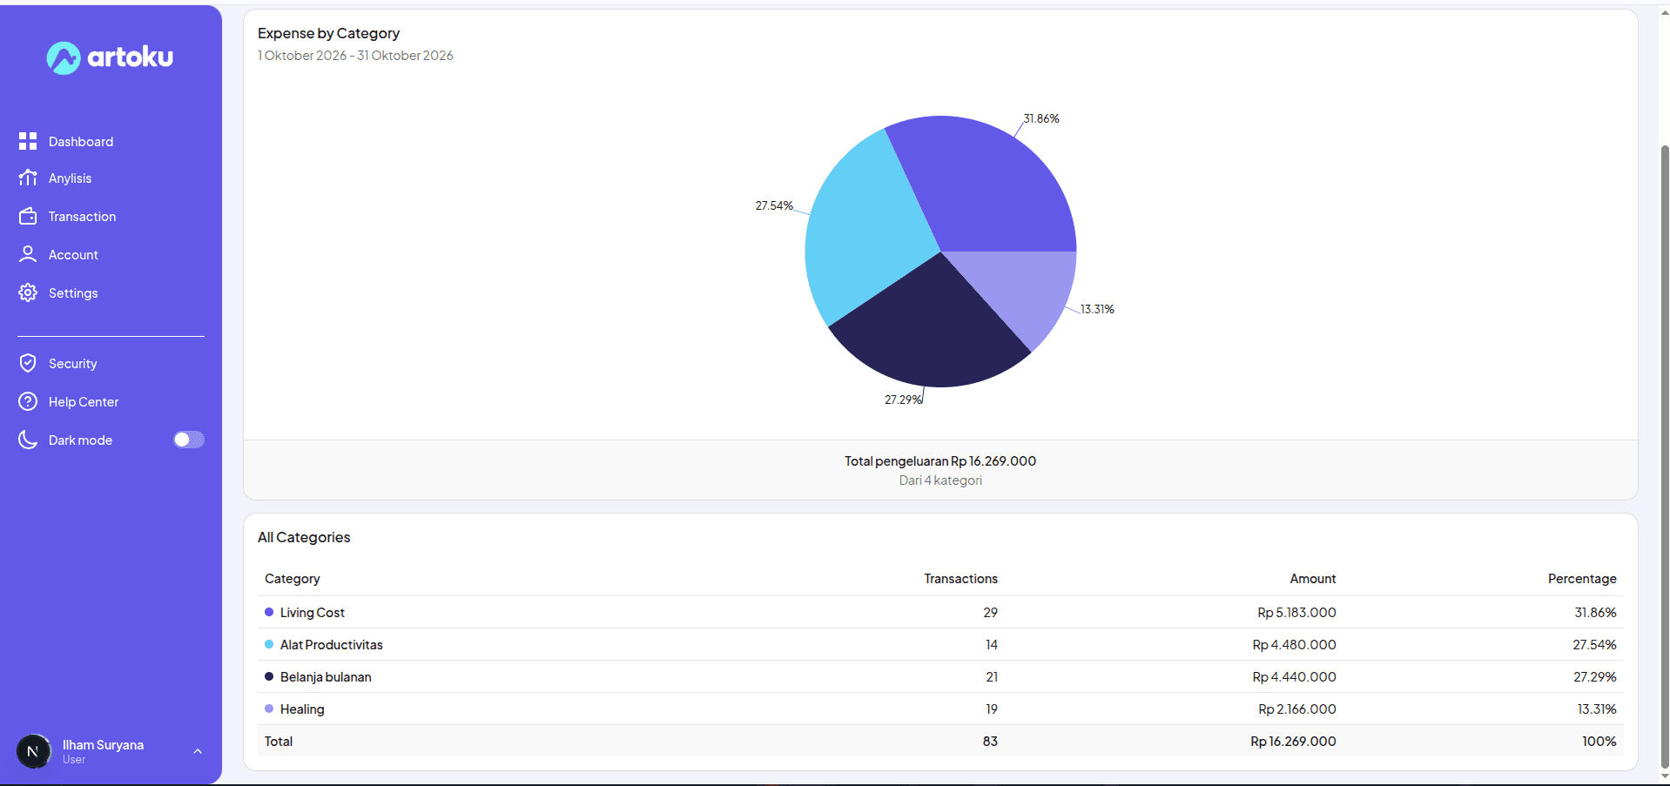This screenshot has width=1670, height=786.
Task: Open the Settings gear icon
Action: coord(28,292)
